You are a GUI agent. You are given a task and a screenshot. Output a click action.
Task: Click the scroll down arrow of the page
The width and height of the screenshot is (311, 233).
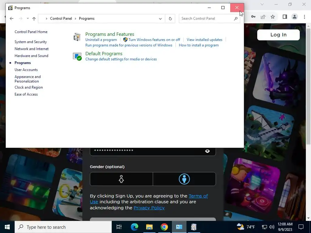tap(309, 218)
